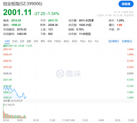137x123 pixels.
Task: Switch to 120分 interval
Action: click(x=58, y=41)
